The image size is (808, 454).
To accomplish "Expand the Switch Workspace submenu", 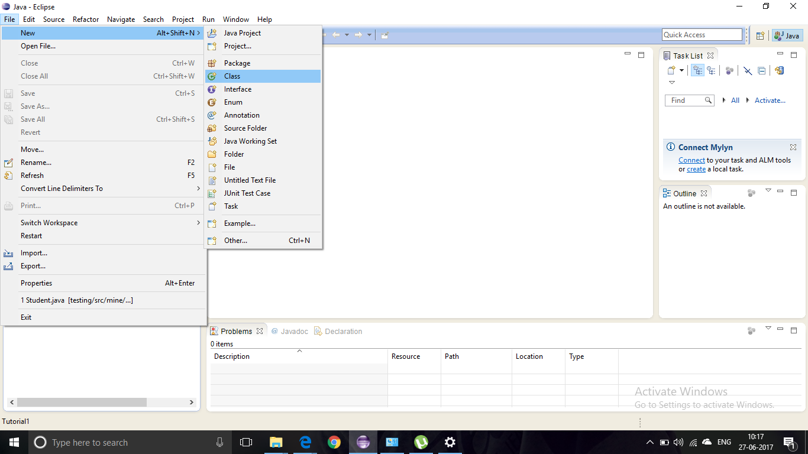I will coord(104,223).
